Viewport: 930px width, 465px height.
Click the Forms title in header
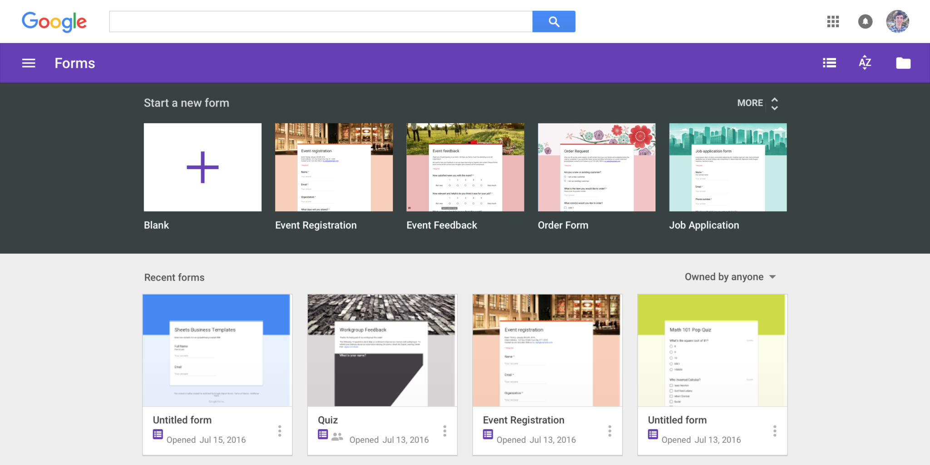(x=75, y=63)
